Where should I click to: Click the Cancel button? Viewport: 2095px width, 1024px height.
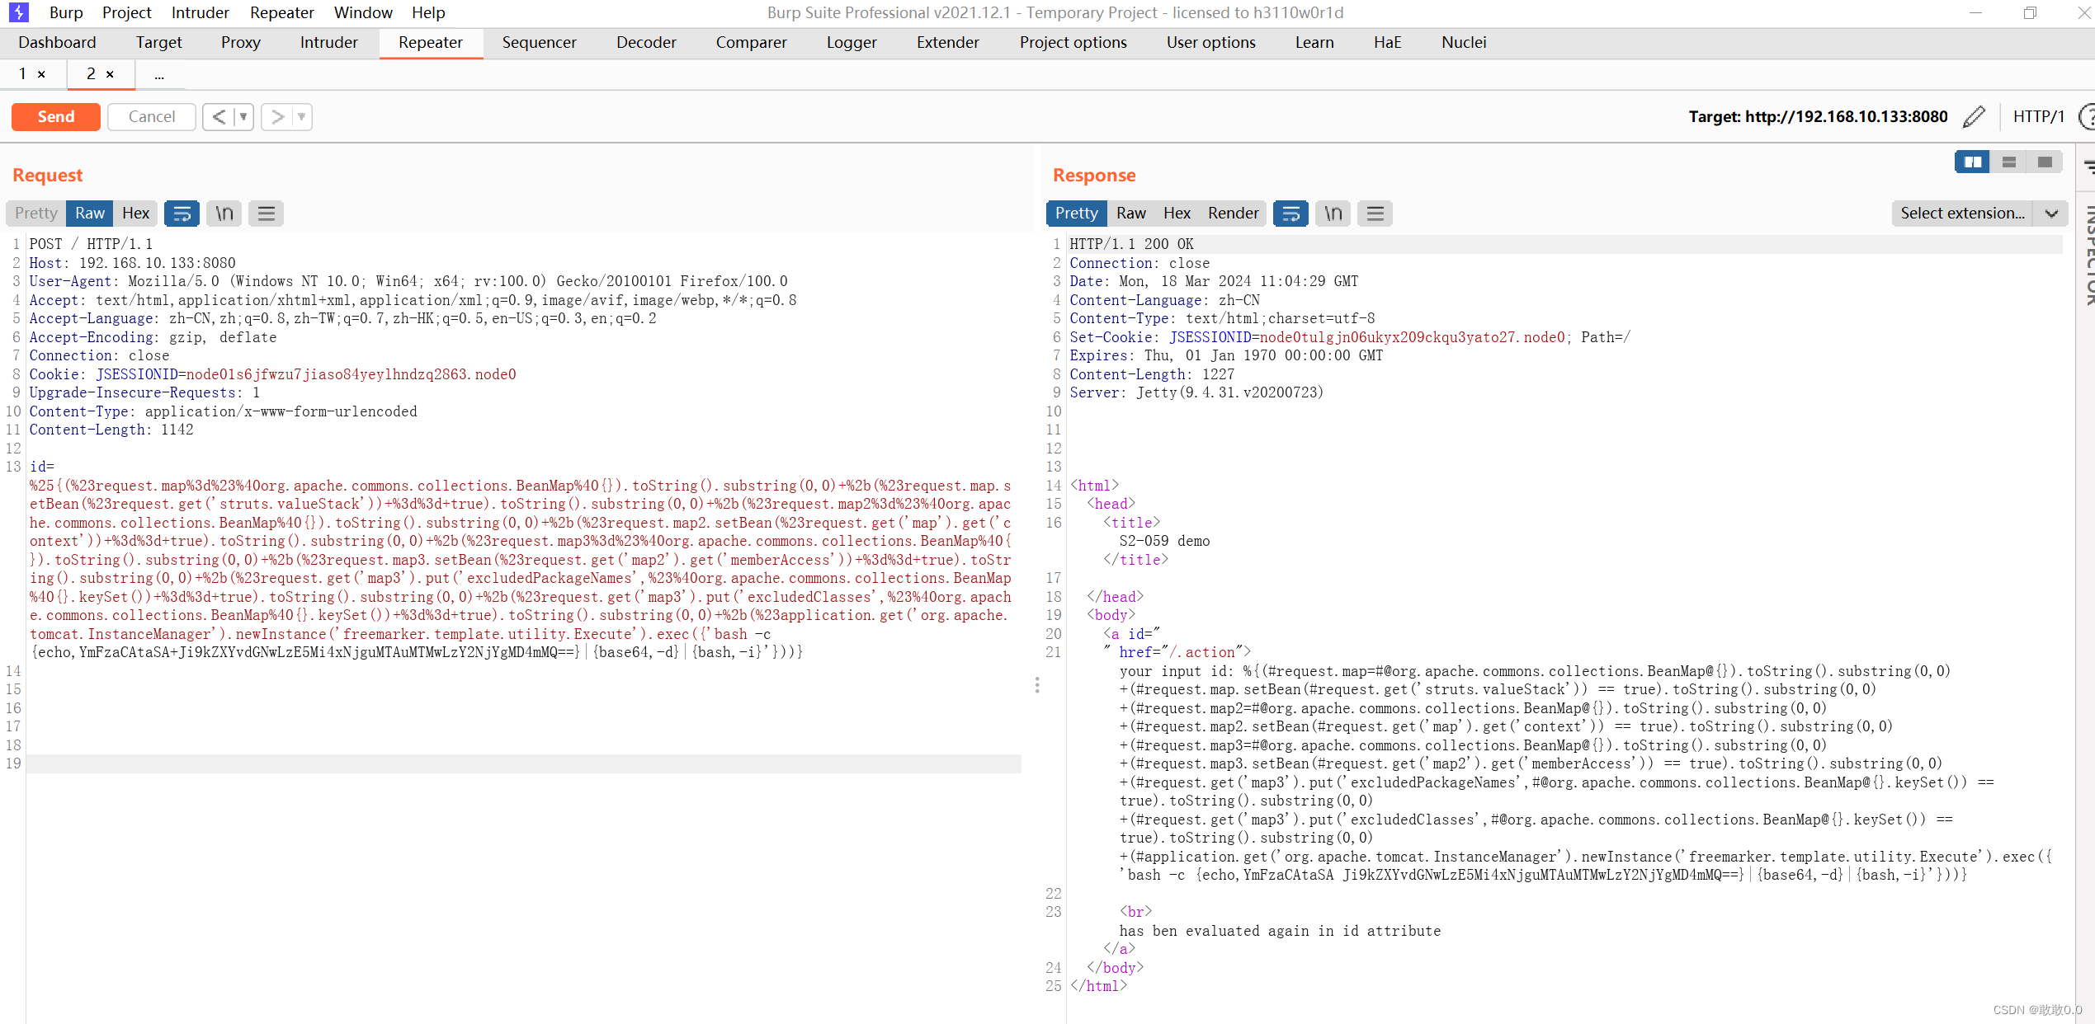click(151, 117)
